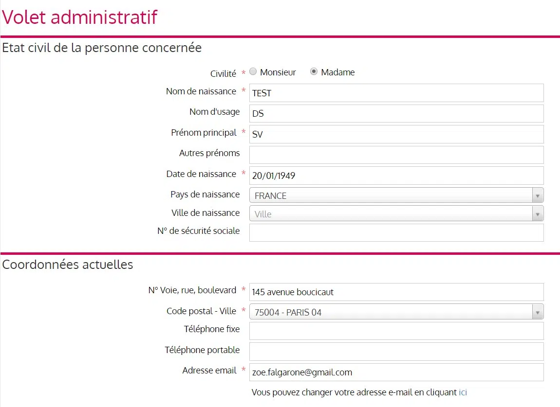
Task: Edit the Prénom principal field
Action: click(396, 134)
